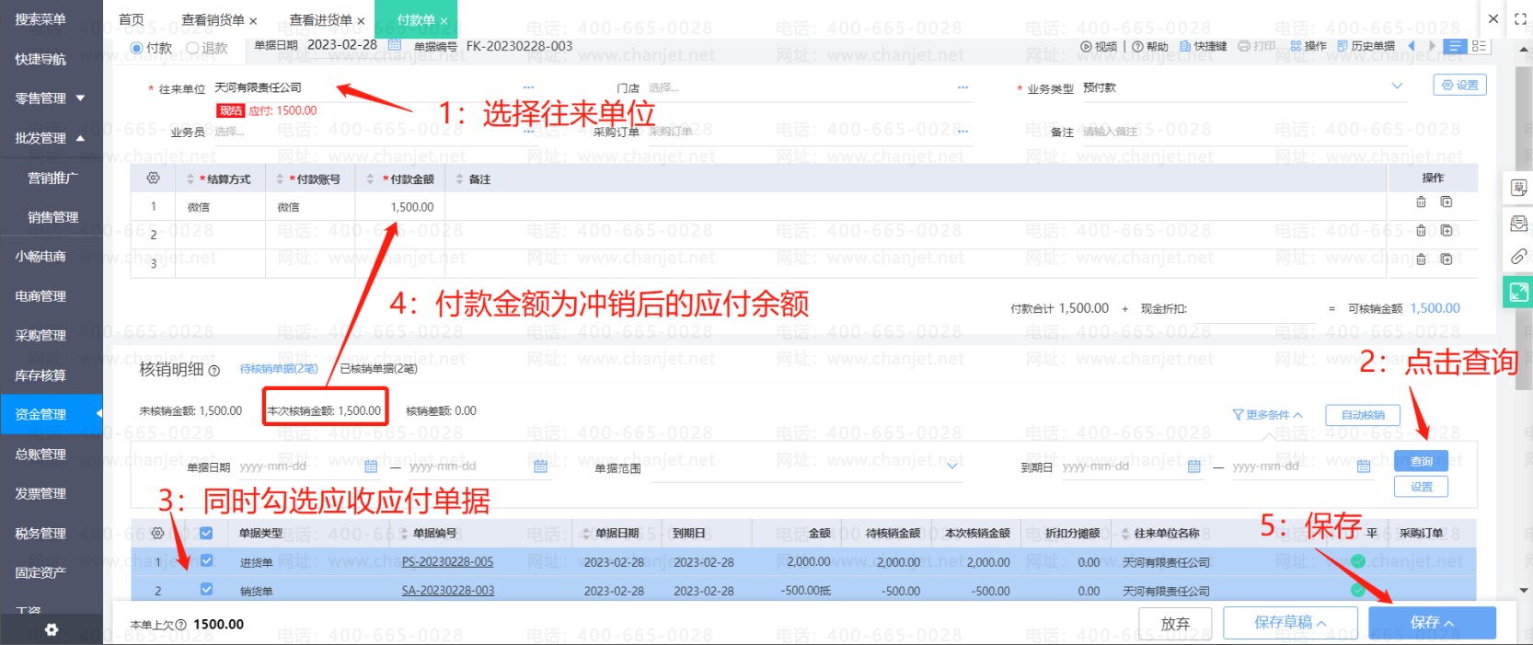Open 资金管理 in the sidebar
This screenshot has width=1533, height=645.
coord(51,414)
